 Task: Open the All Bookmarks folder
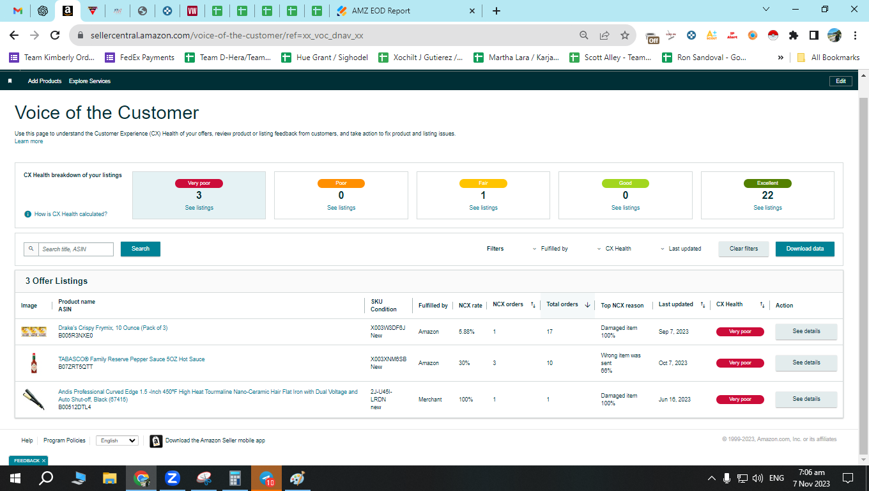829,58
